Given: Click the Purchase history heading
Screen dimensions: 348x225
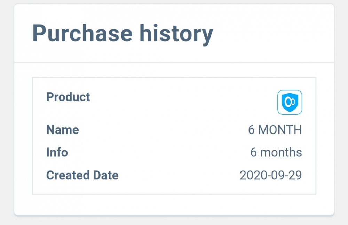Looking at the screenshot, I should [x=122, y=34].
